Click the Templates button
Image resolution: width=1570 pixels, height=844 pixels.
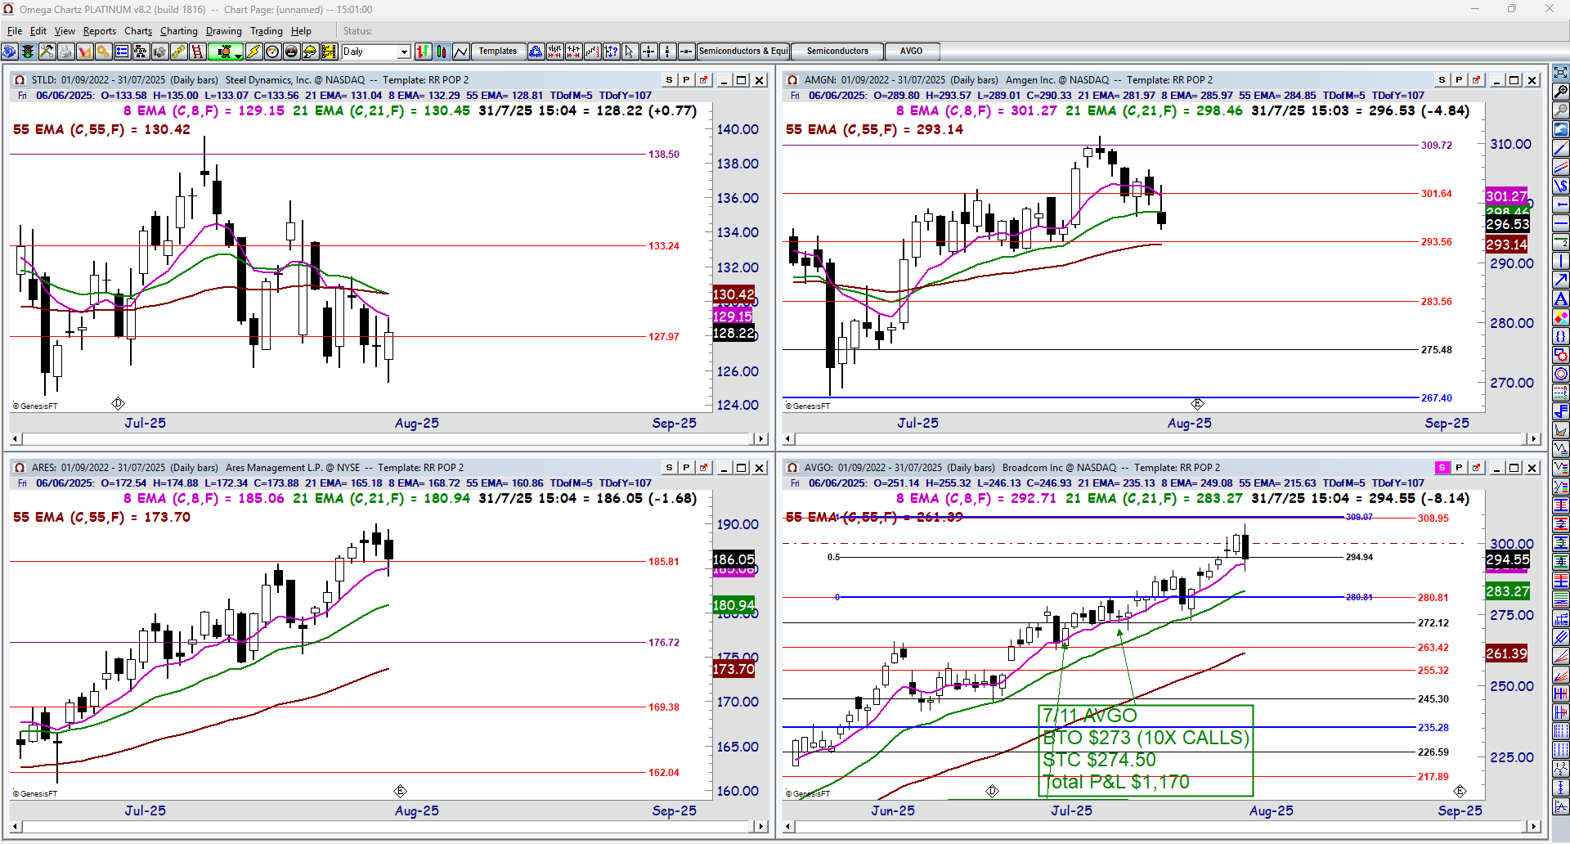click(498, 52)
